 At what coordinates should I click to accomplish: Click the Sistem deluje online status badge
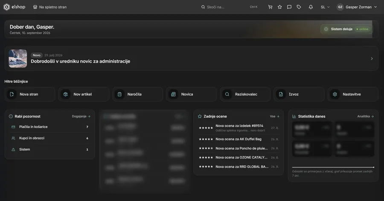[x=346, y=29]
